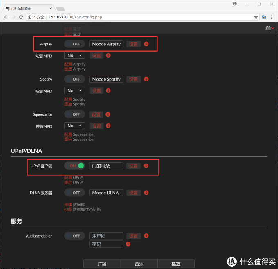278x269 pixels.
Task: Open Chrome three-dot menu
Action: [272, 17]
